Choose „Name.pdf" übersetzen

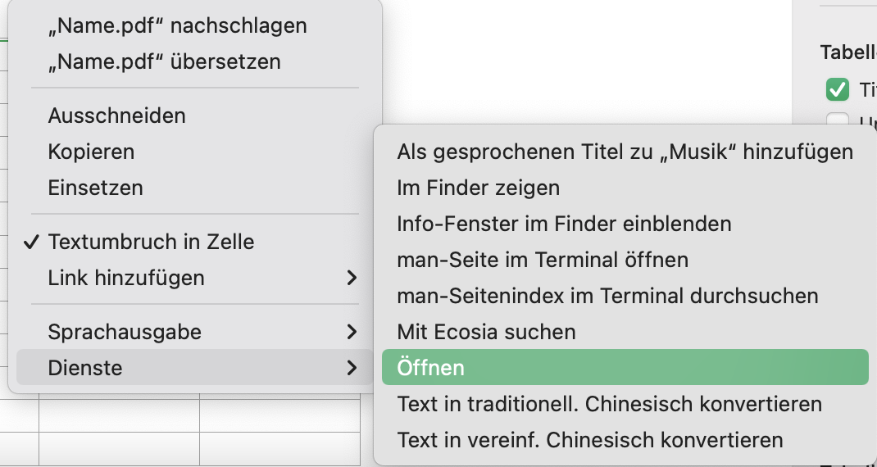pyautogui.click(x=164, y=61)
